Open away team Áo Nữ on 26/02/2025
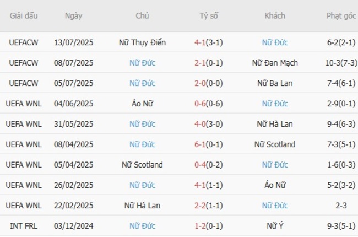Image resolution: width=358 pixels, height=237 pixels. click(275, 185)
